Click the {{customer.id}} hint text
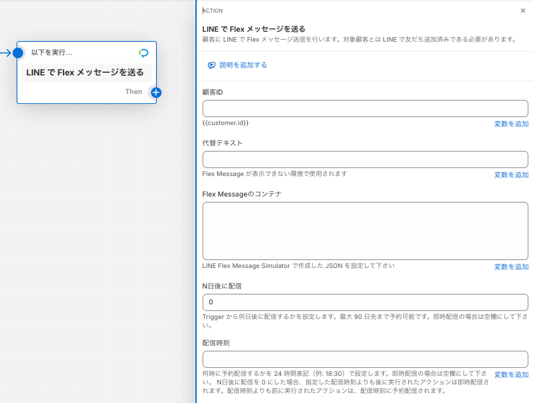 (225, 122)
